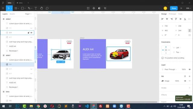
Task: Click Align top icon
Action: 176,19
